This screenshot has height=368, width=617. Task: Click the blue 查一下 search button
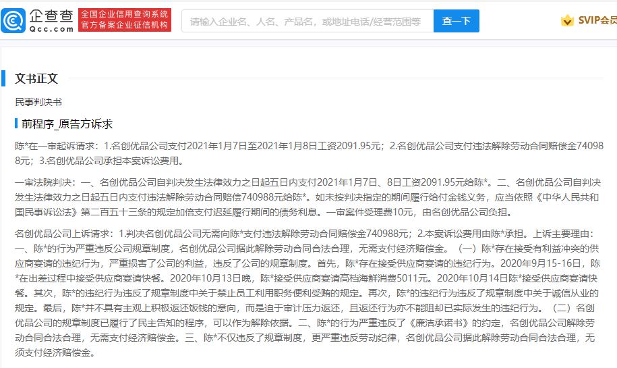[x=456, y=21]
